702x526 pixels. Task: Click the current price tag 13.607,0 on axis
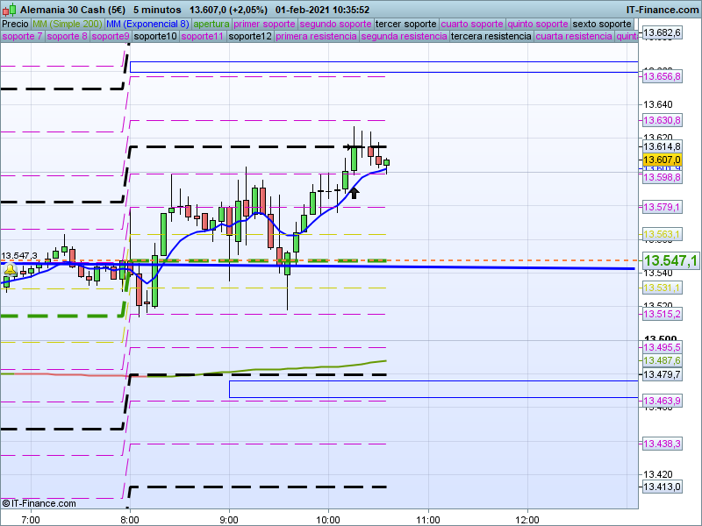click(662, 160)
